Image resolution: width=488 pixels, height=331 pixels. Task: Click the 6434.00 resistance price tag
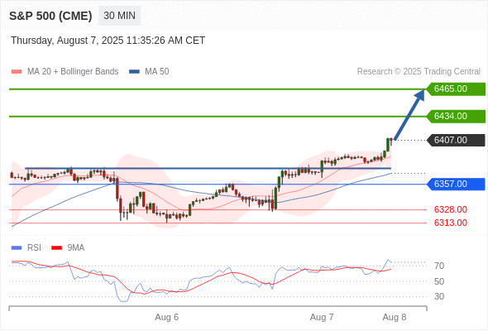point(456,116)
